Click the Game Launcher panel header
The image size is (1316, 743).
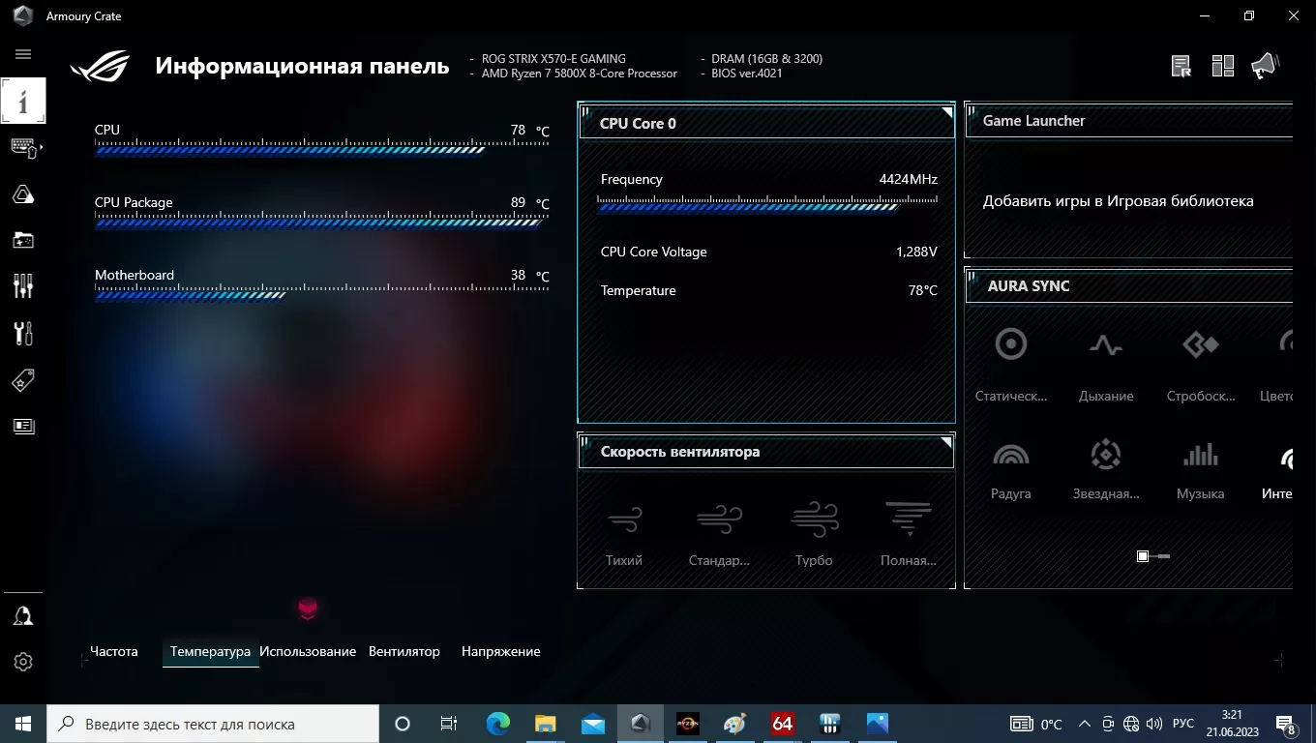(1129, 121)
